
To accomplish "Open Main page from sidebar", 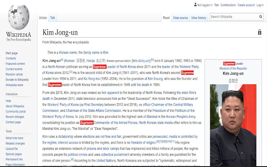I will click(12, 53).
